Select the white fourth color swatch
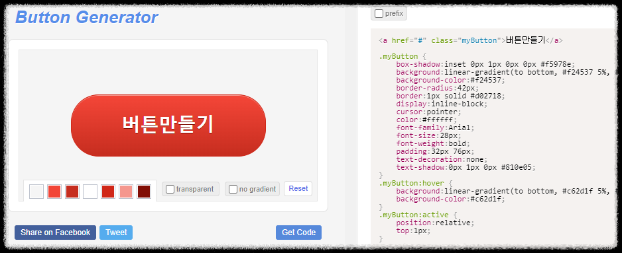 tap(90, 192)
